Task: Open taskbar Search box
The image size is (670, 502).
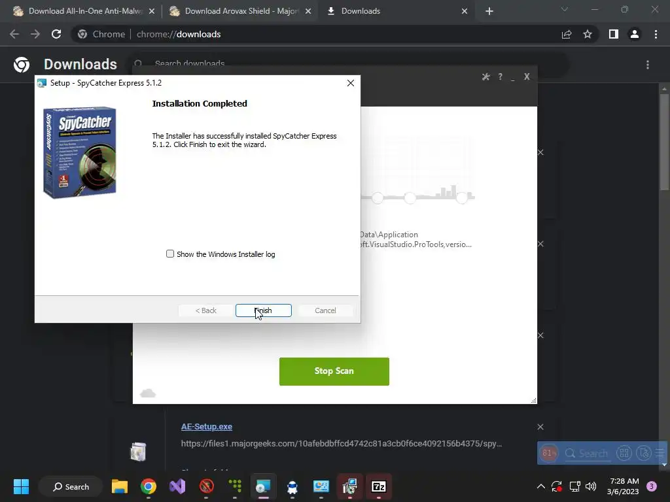Action: tap(71, 486)
